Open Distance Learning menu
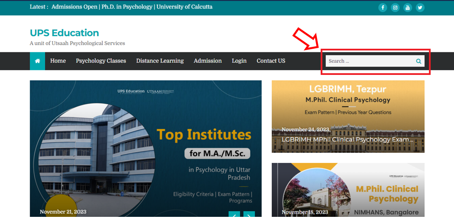The image size is (454, 222). pos(160,61)
